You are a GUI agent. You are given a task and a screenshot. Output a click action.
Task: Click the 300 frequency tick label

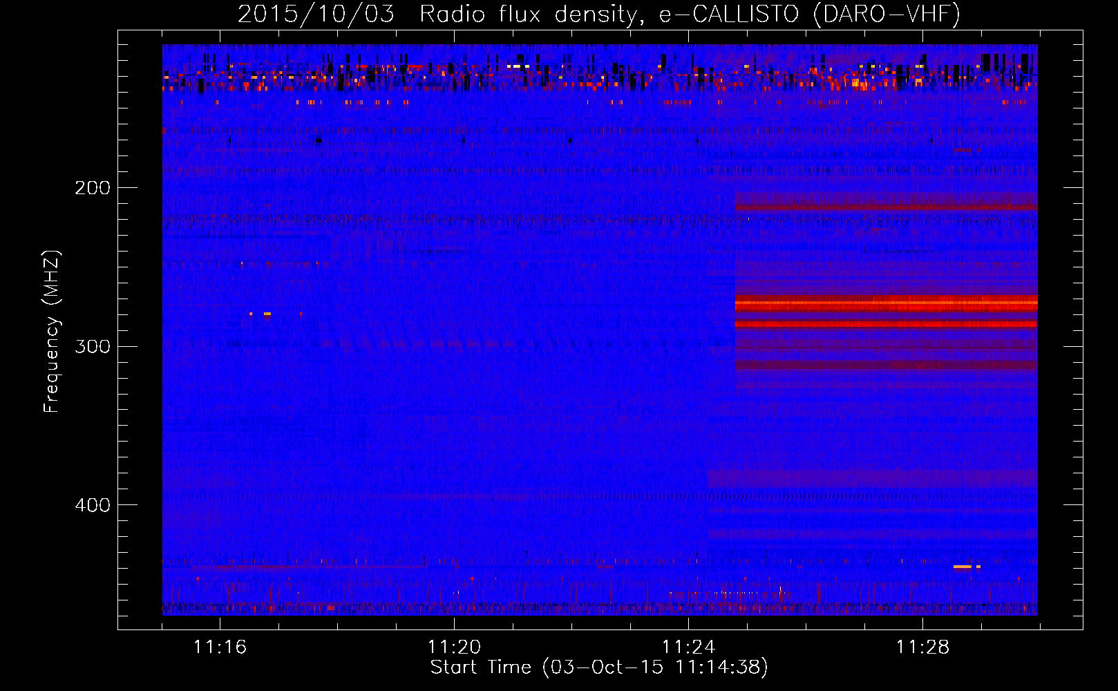(93, 346)
